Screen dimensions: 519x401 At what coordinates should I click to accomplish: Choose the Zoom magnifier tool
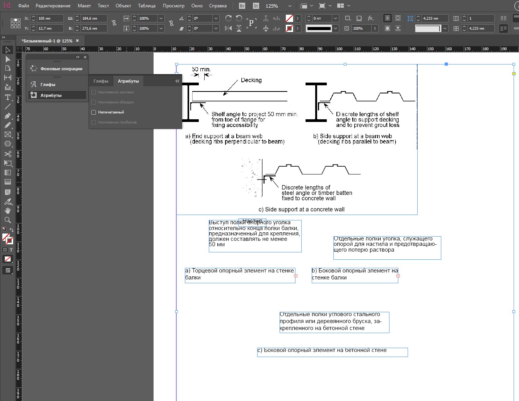(x=7, y=220)
